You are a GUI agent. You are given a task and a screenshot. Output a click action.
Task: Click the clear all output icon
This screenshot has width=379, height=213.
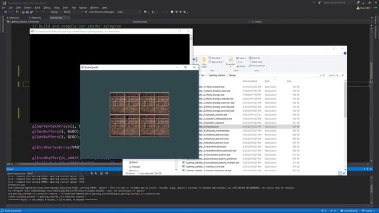101,173
